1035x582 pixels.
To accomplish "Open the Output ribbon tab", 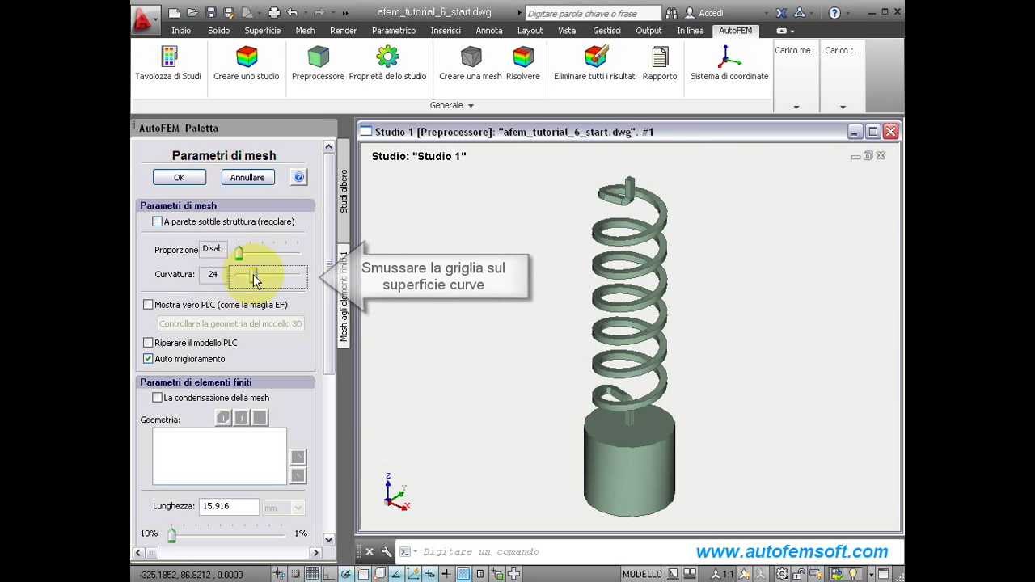I will [x=648, y=31].
